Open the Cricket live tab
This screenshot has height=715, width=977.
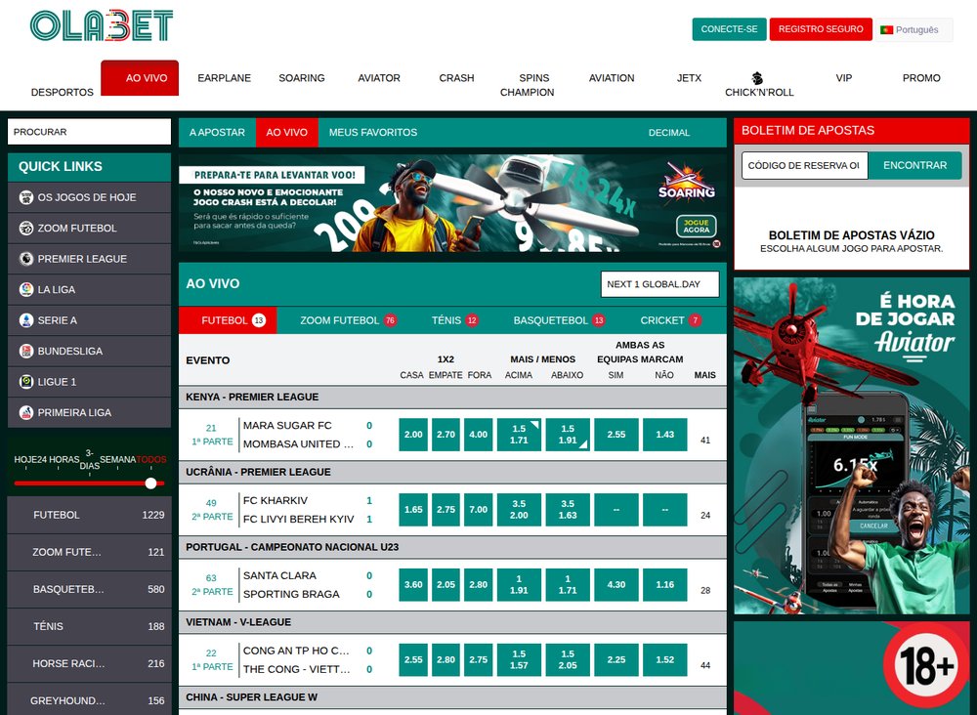[x=670, y=320]
